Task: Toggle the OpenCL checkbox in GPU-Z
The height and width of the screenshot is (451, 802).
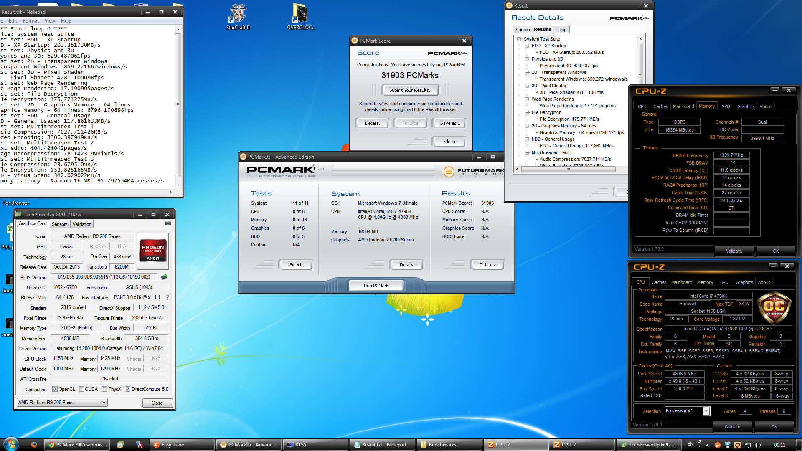Action: click(55, 389)
